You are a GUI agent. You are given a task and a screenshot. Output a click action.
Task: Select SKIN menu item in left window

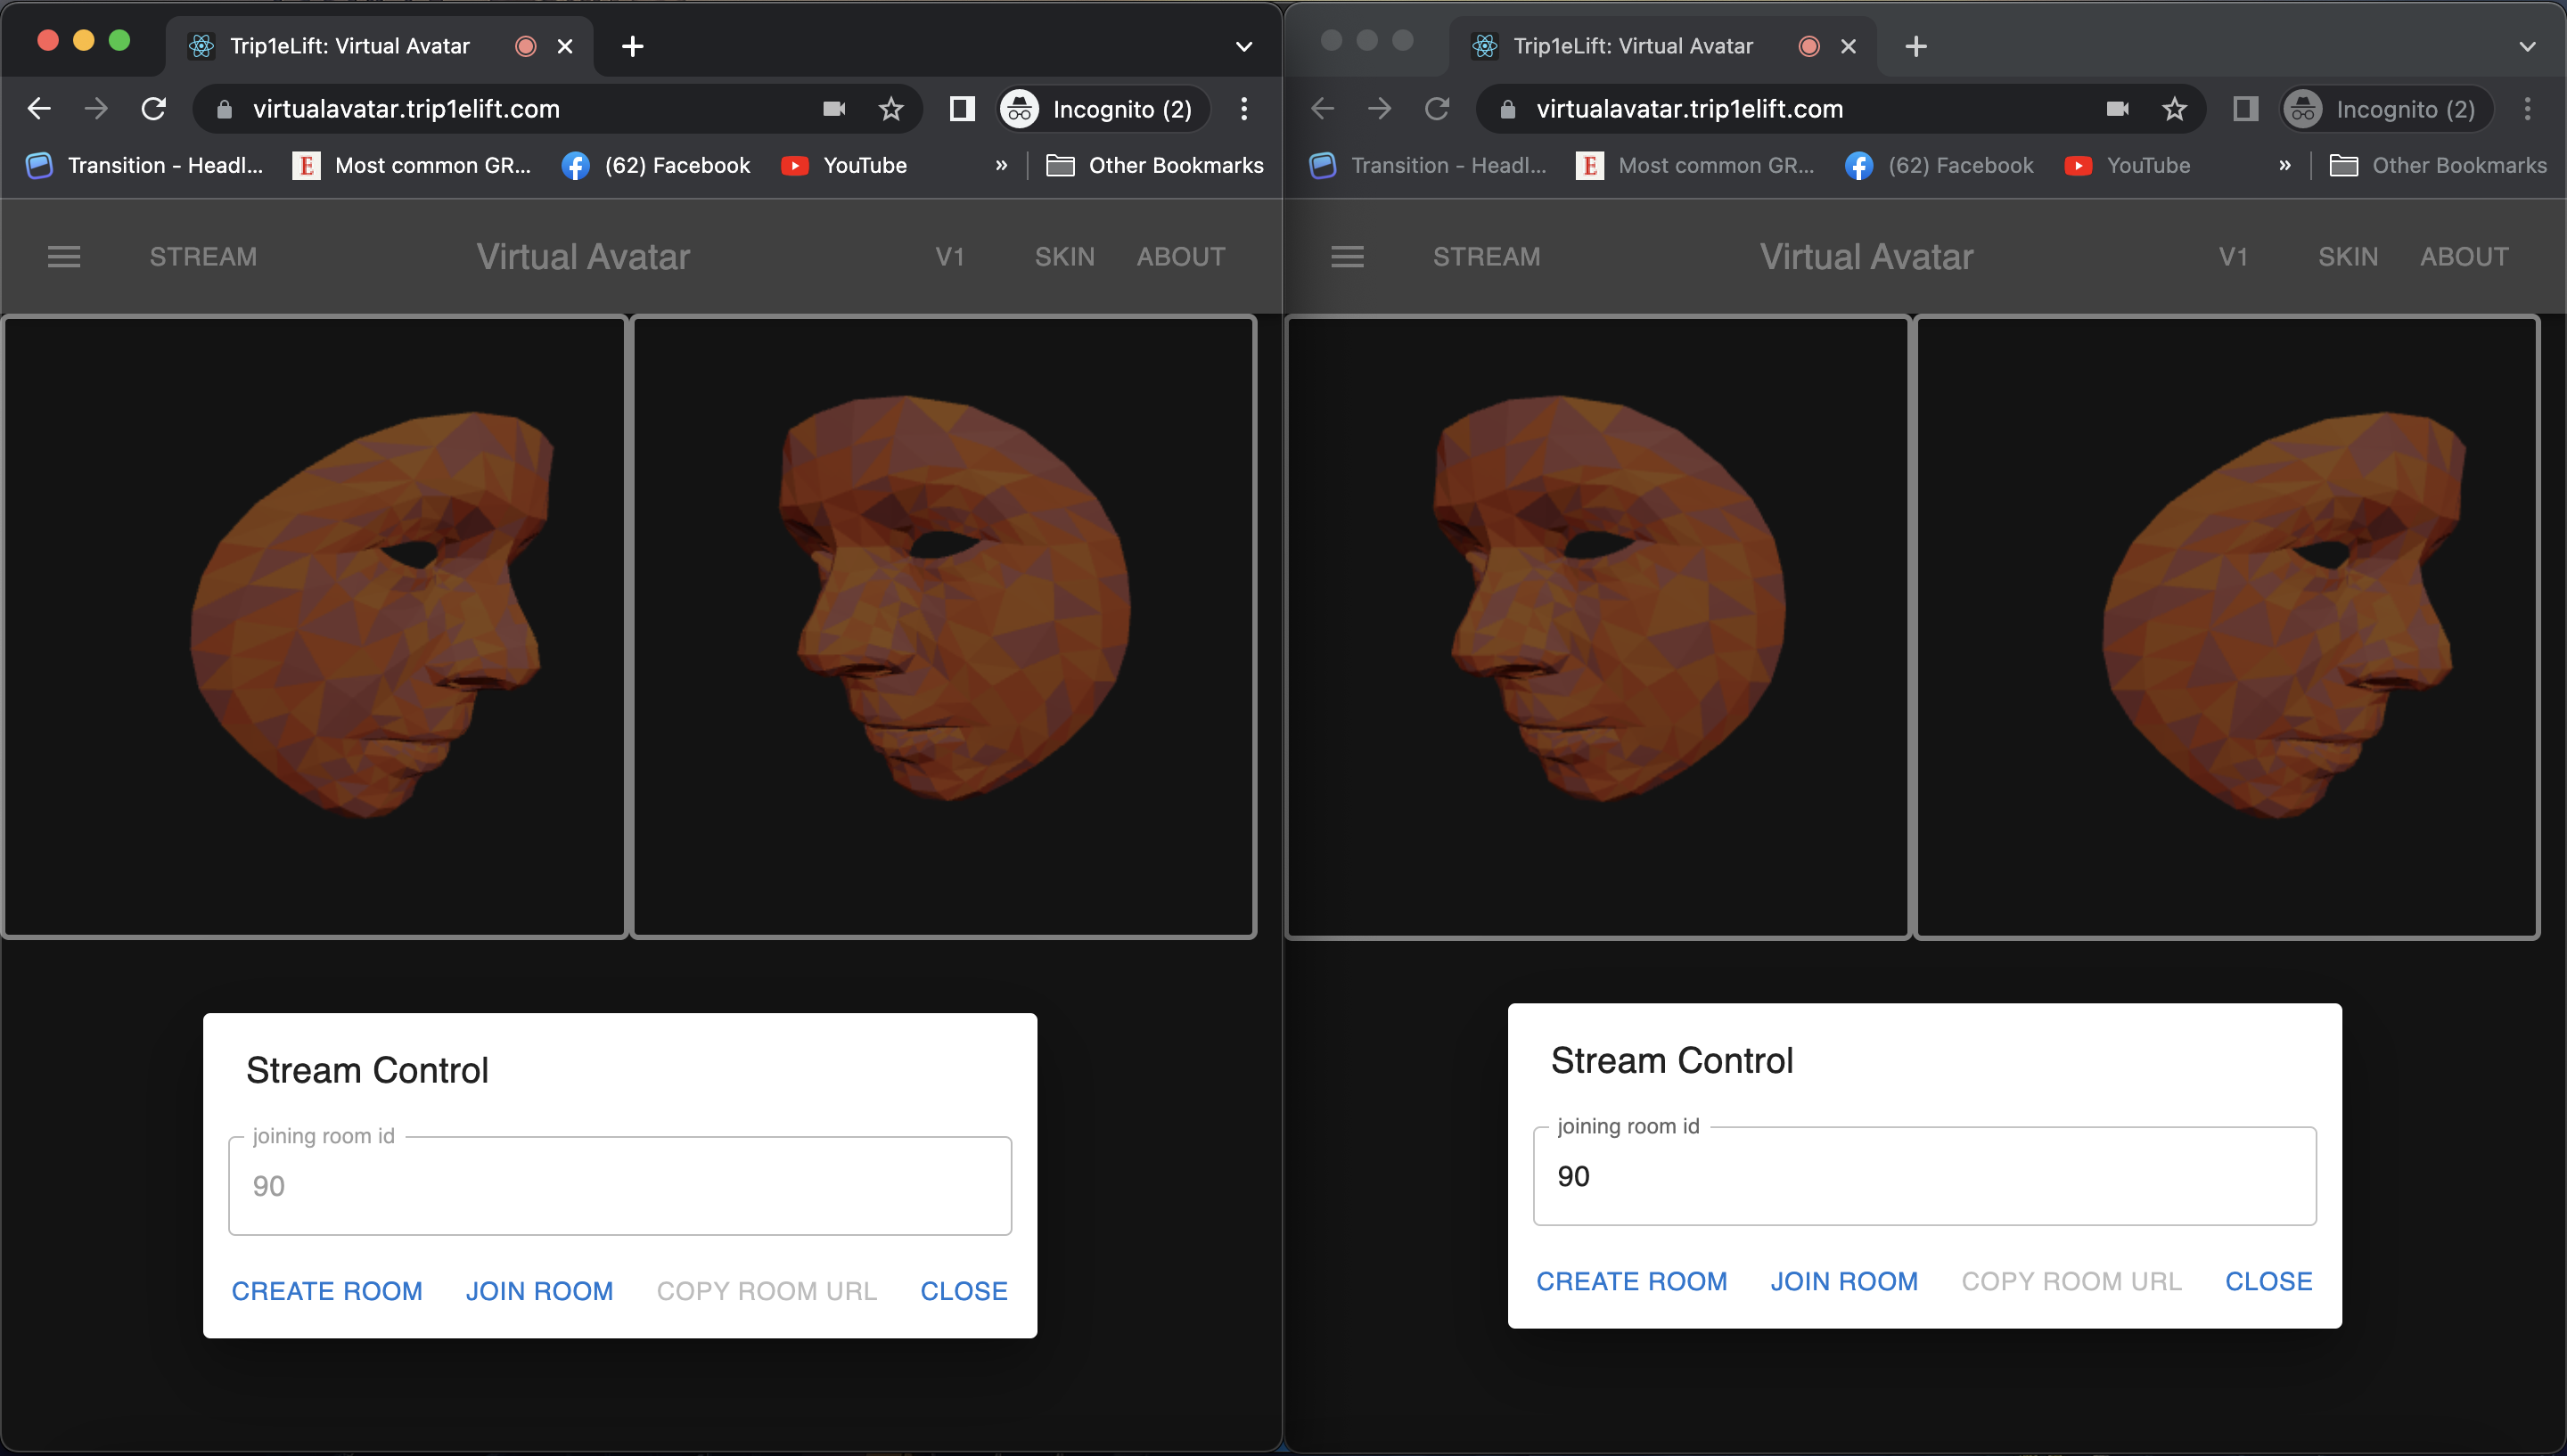point(1064,257)
